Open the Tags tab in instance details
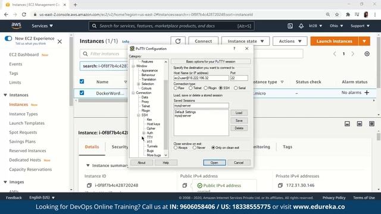 pyautogui.click(x=288, y=147)
